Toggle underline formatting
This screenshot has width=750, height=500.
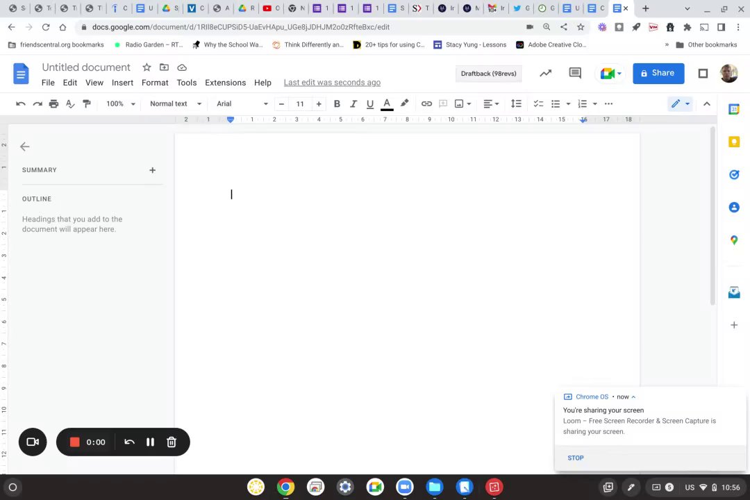[369, 104]
